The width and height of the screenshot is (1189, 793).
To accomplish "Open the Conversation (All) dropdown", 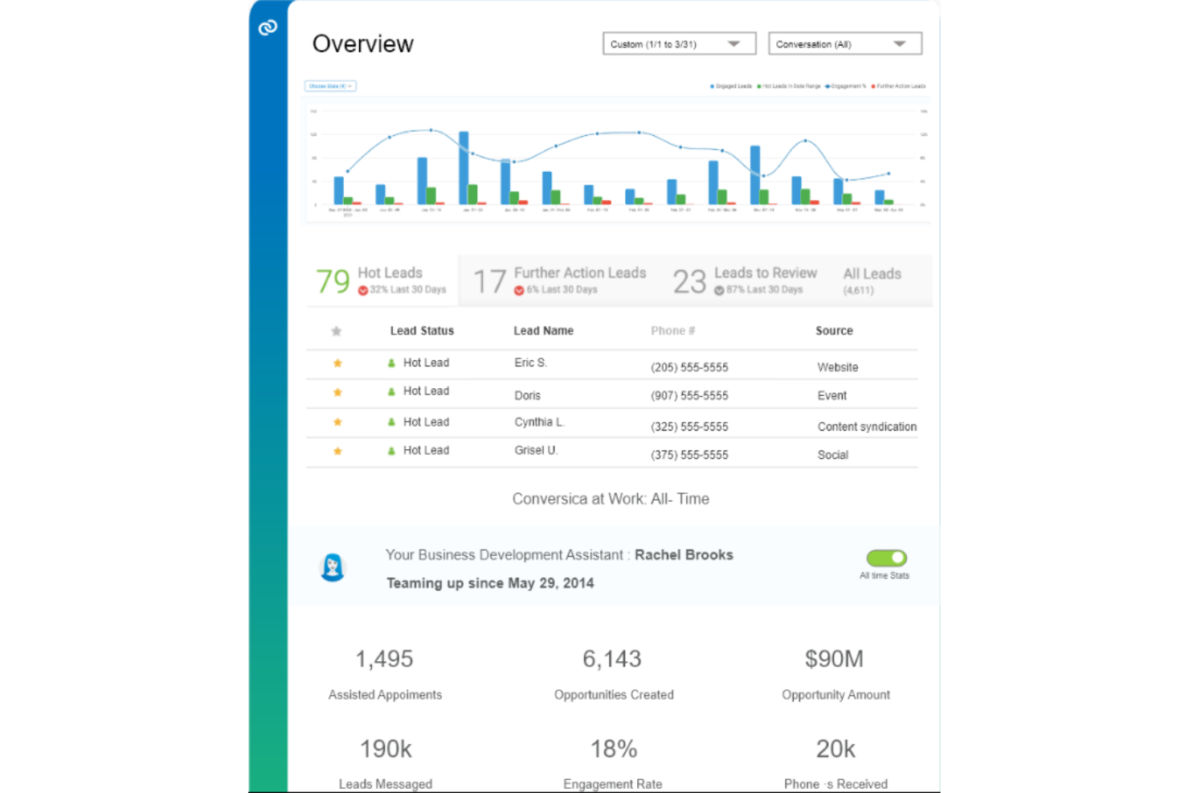I will coord(844,44).
